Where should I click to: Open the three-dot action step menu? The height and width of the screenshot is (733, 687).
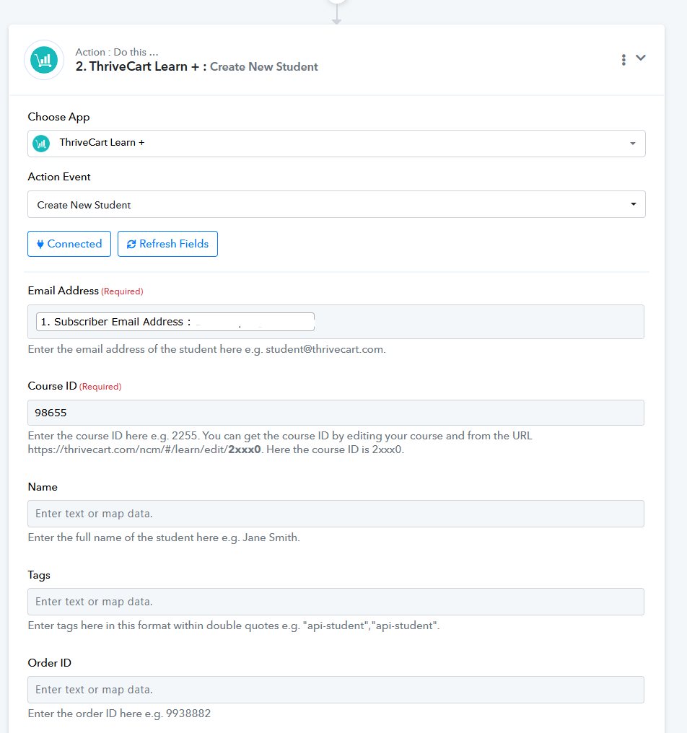(623, 59)
